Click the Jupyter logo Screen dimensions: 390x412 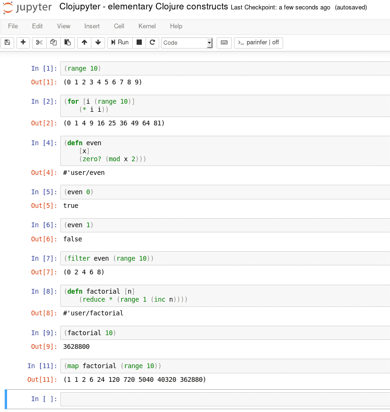pos(27,8)
